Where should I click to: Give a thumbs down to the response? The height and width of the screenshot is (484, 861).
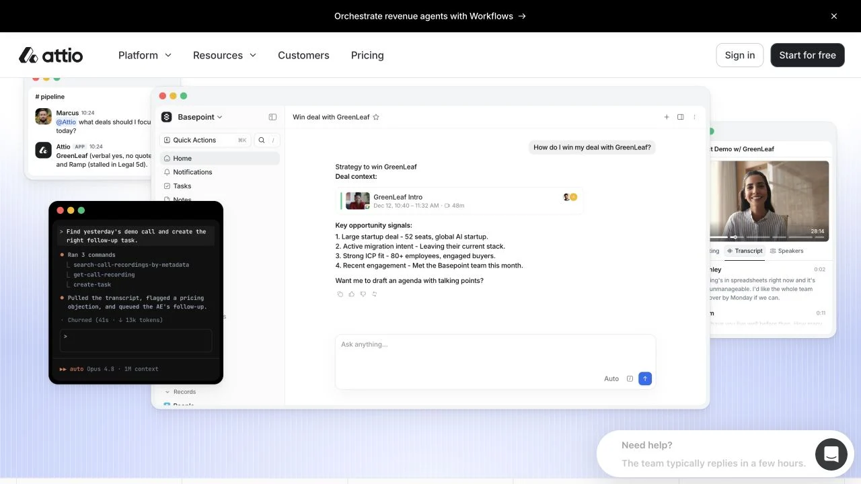coord(363,294)
